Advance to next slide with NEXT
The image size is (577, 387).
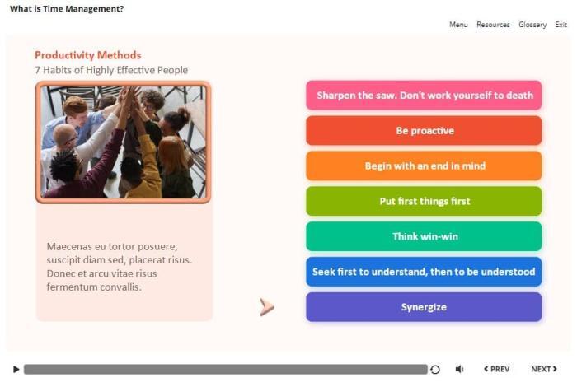[543, 370]
